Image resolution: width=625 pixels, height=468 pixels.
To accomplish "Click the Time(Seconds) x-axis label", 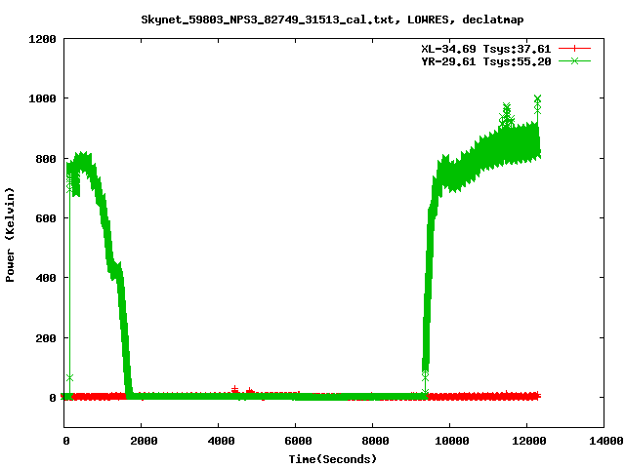I will pos(332,459).
